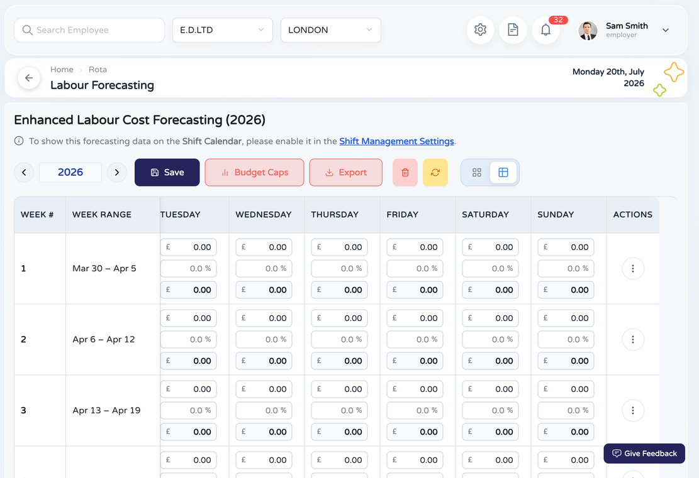
Task: Focus the Search Employee field
Action: coord(89,30)
